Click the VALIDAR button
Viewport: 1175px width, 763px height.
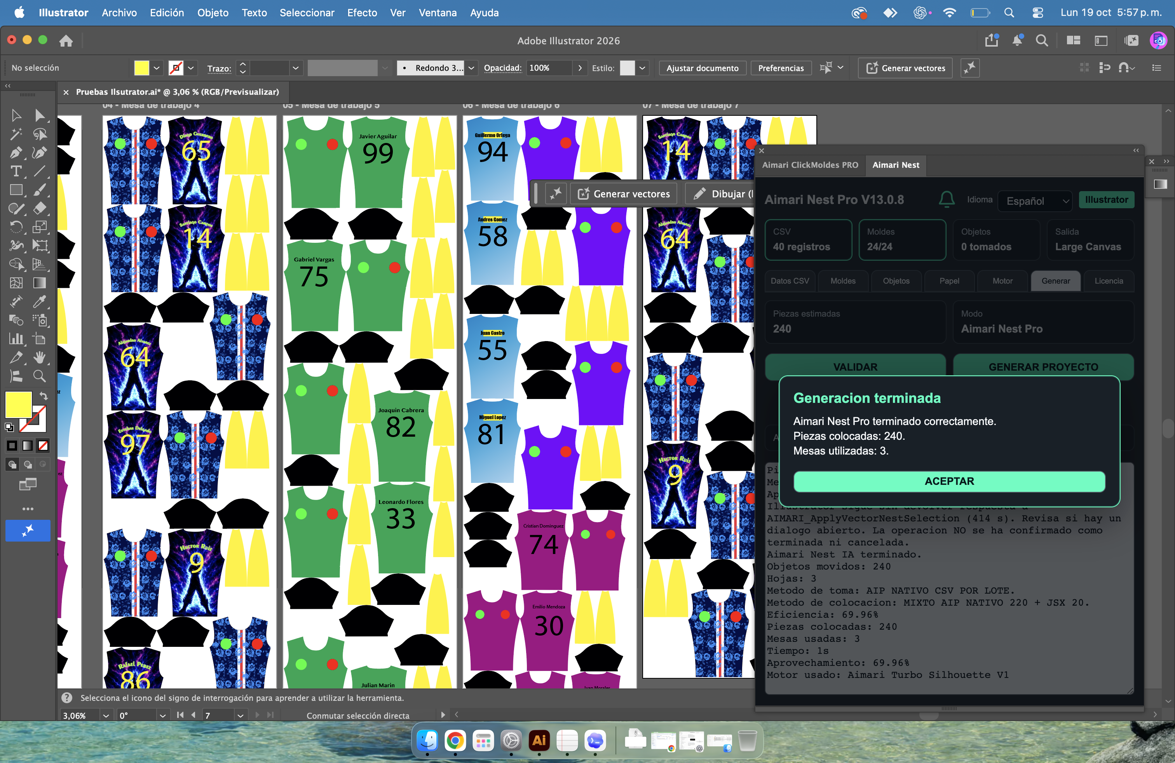tap(855, 367)
